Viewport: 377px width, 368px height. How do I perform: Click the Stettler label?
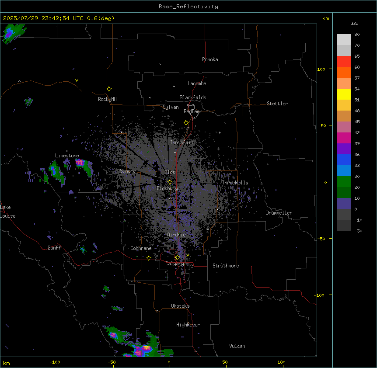click(277, 104)
